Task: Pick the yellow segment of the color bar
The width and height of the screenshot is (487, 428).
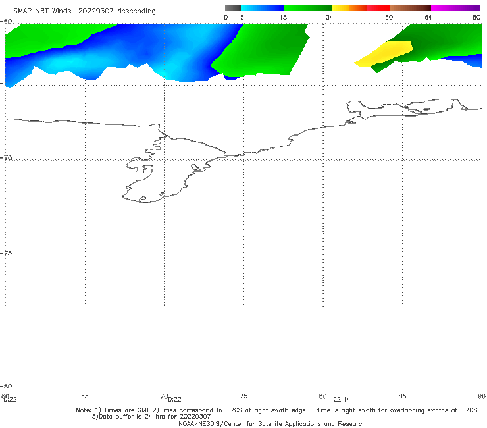Action: point(341,8)
